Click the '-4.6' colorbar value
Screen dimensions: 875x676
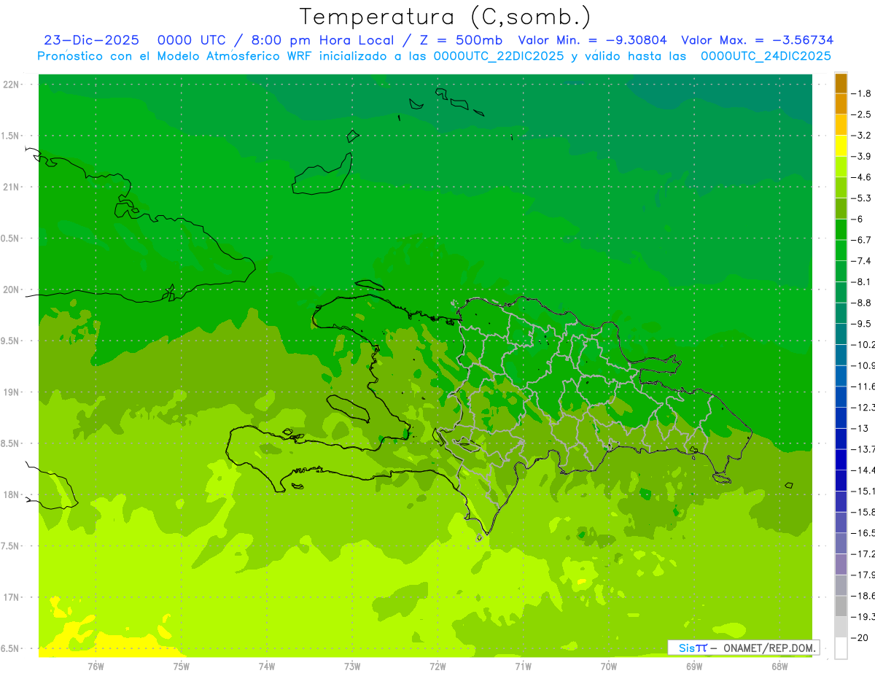pos(862,177)
